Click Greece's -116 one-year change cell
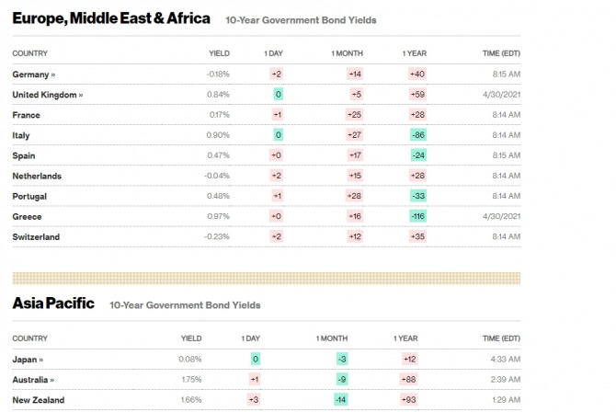The height and width of the screenshot is (412, 616). pos(417,216)
